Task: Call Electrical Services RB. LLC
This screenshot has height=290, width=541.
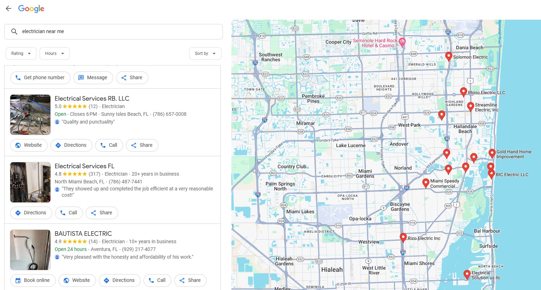Action: (x=109, y=145)
